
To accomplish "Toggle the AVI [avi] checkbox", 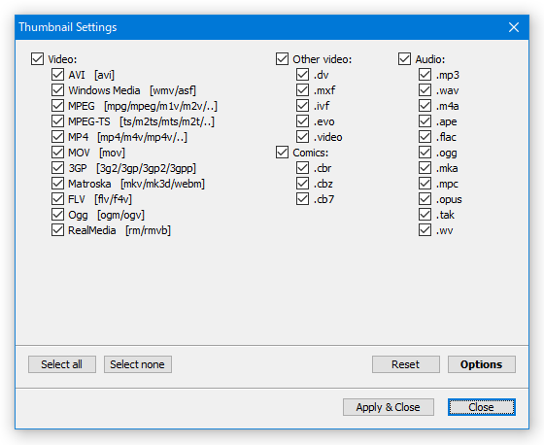I will (x=58, y=75).
